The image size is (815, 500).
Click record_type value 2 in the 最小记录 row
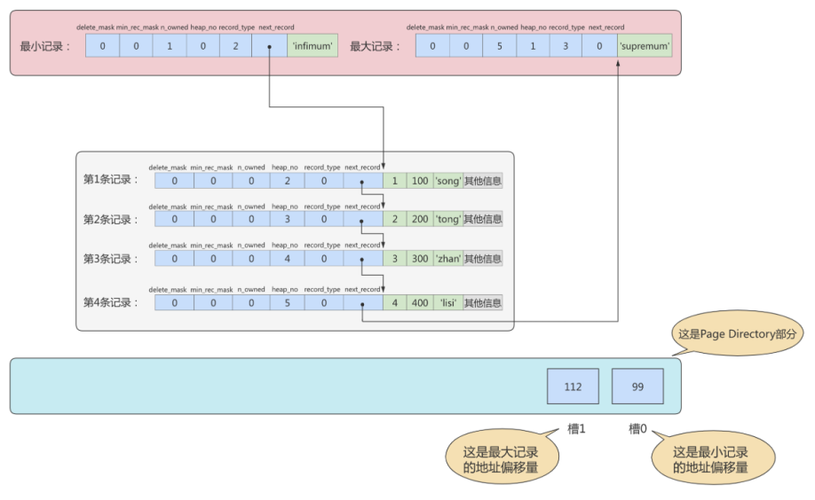tap(235, 46)
